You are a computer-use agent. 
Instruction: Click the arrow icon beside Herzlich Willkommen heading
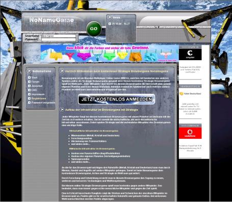tap(62, 71)
